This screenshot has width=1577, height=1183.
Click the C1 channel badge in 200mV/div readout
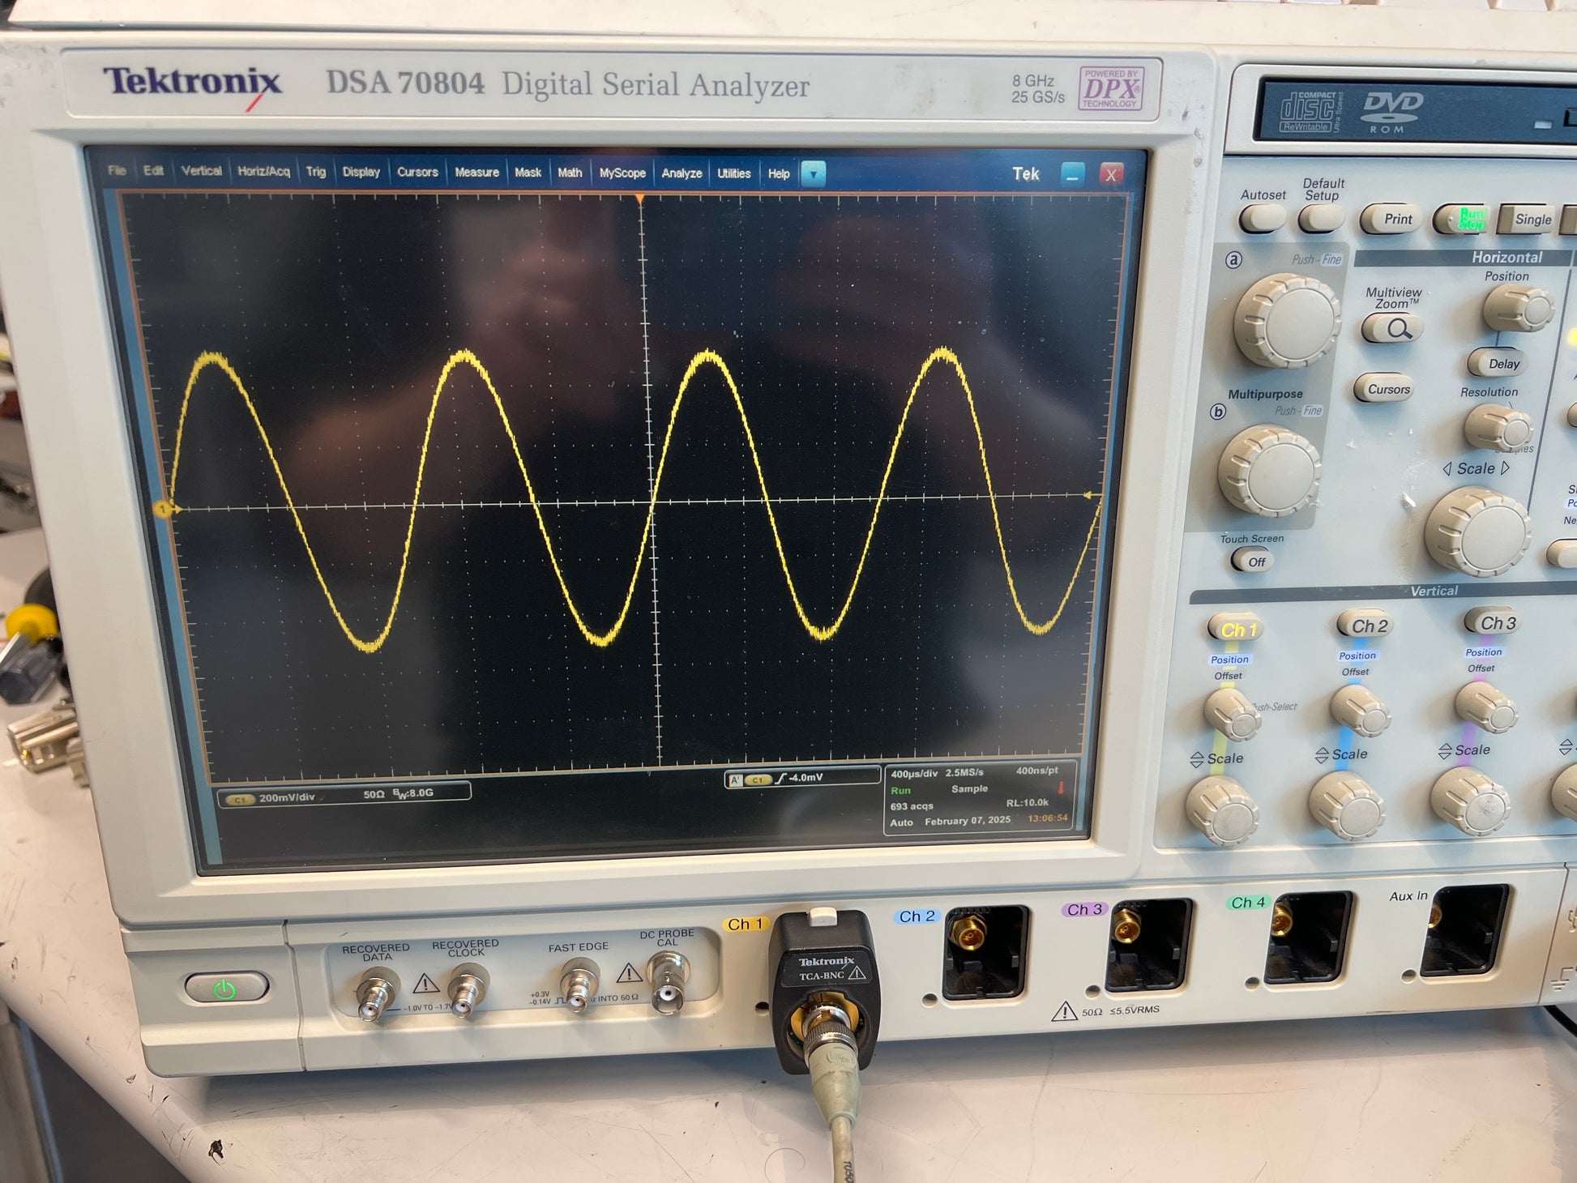click(x=239, y=799)
